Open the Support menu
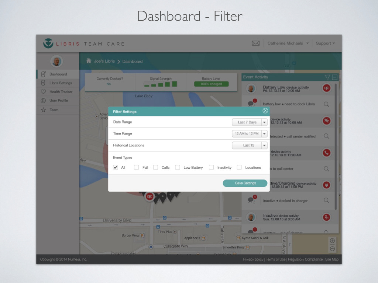 326,43
